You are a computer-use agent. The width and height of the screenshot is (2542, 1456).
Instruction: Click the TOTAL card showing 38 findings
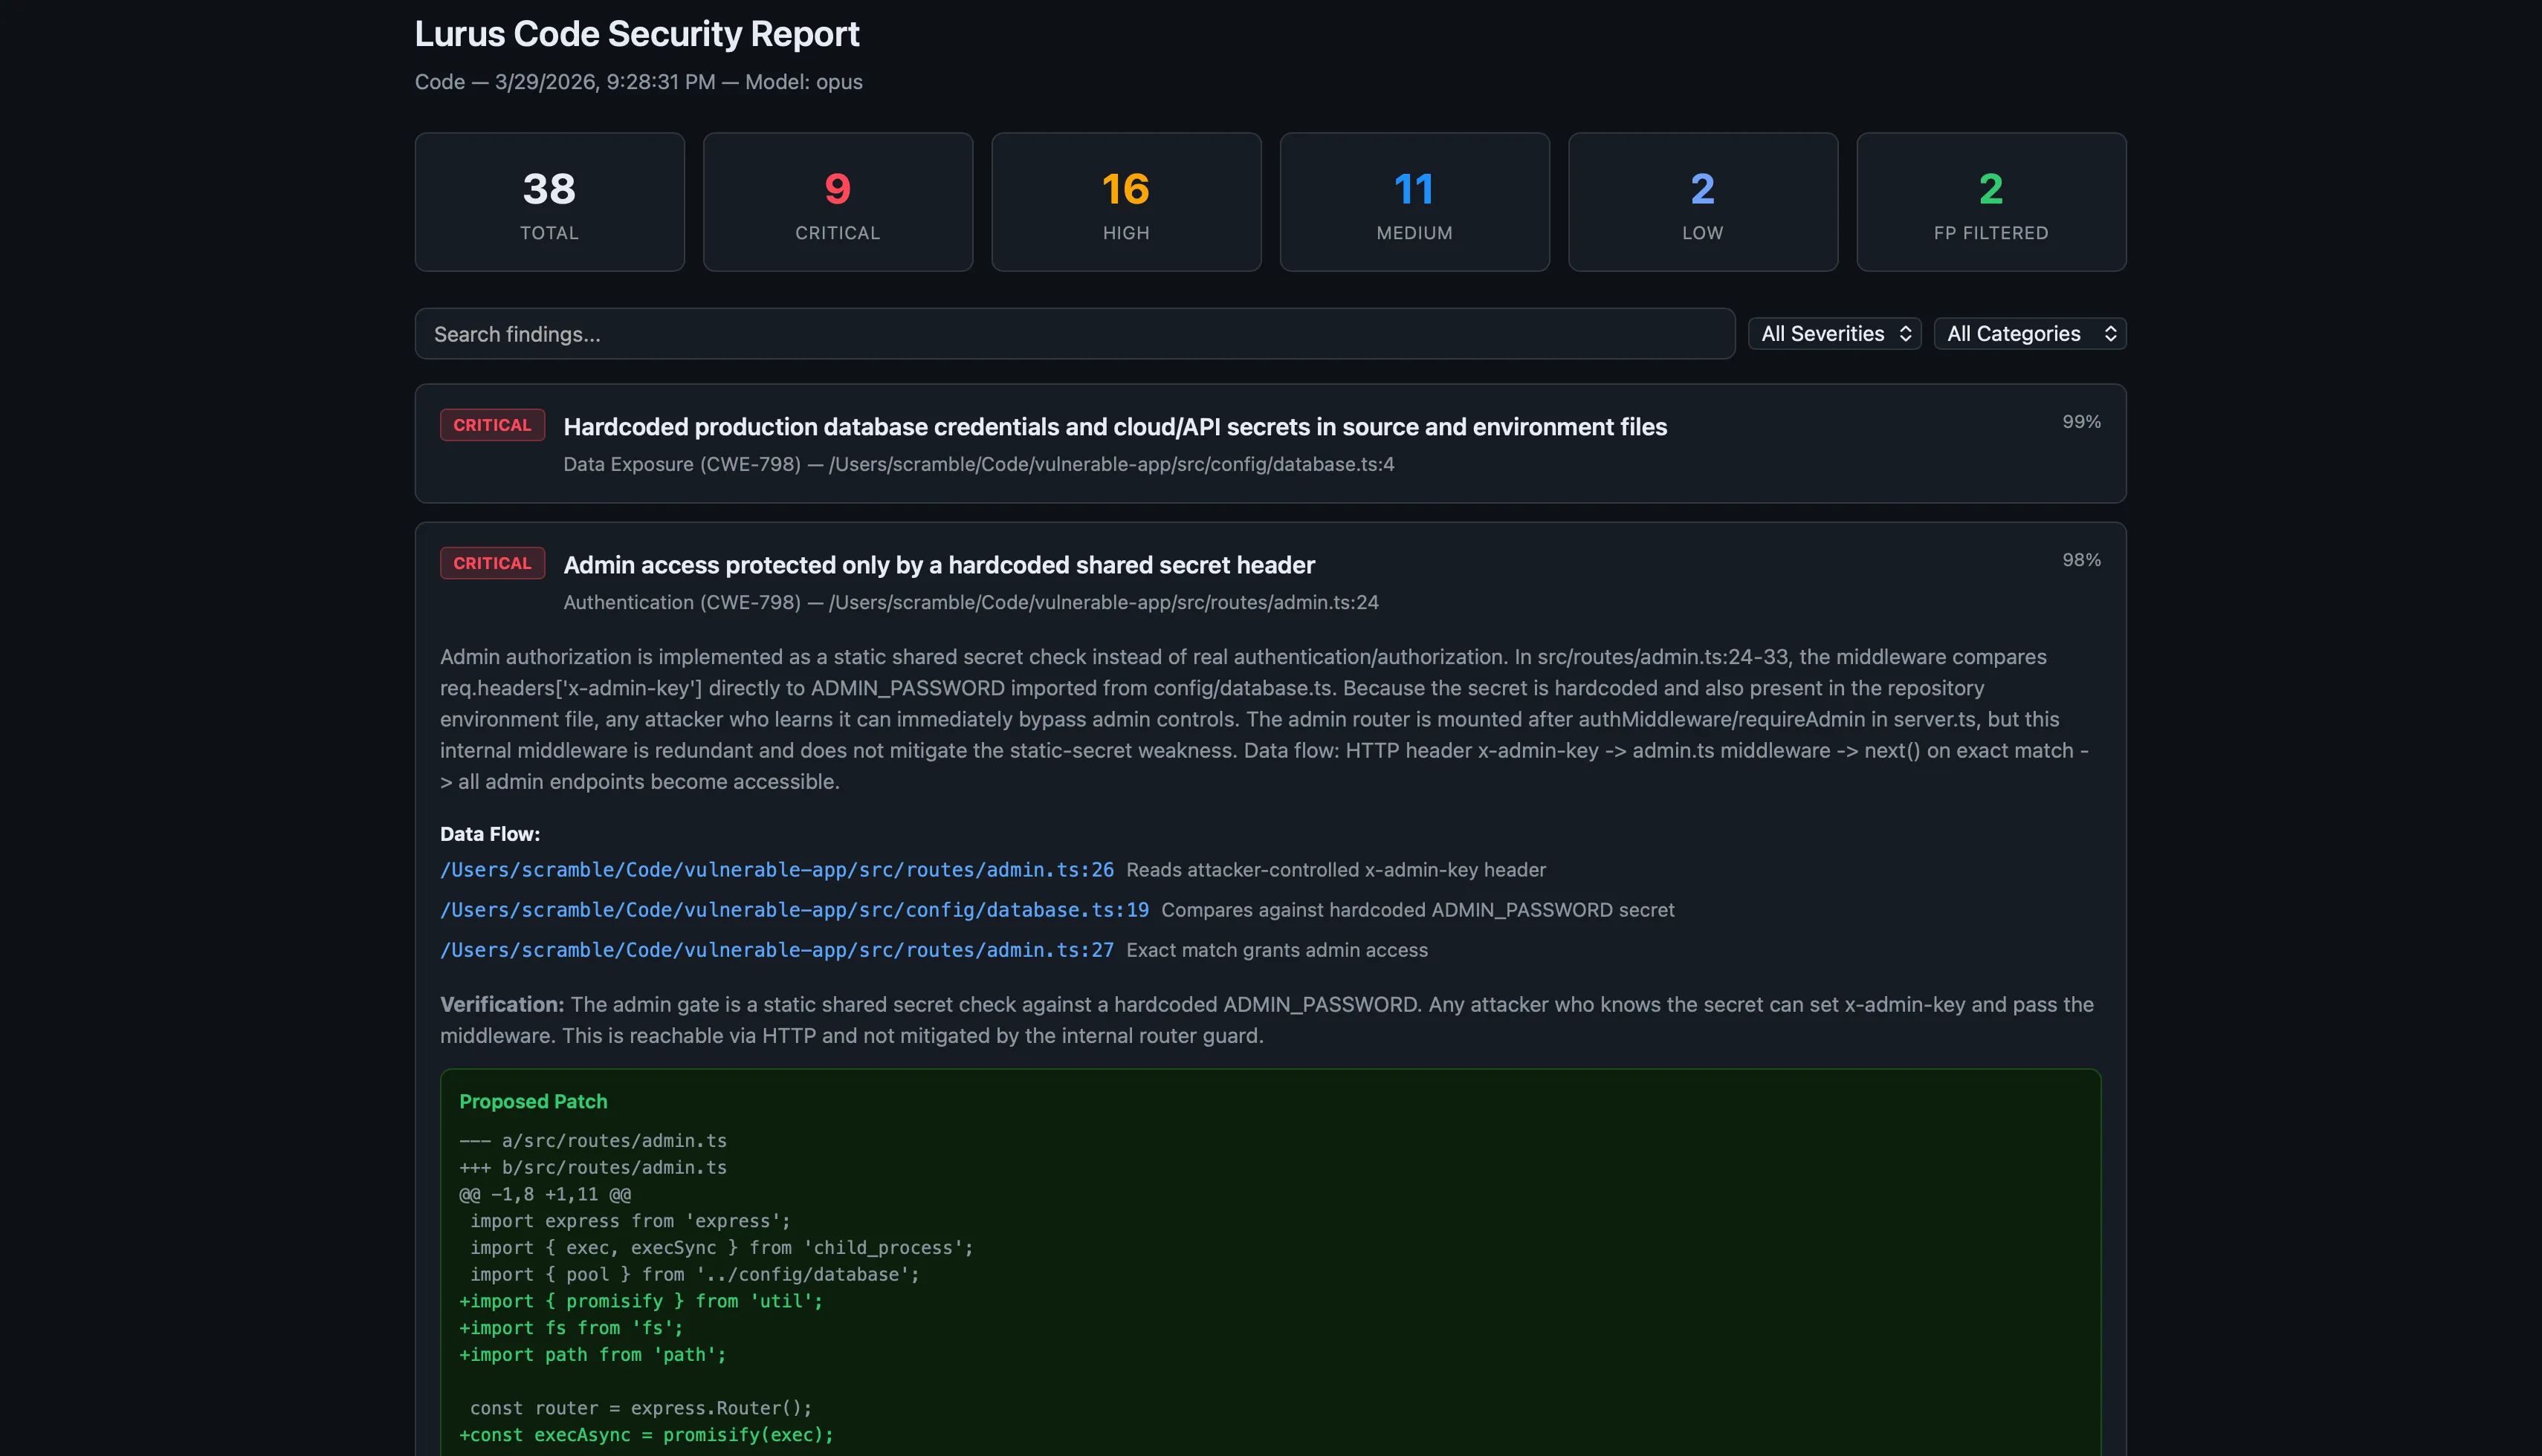point(549,201)
